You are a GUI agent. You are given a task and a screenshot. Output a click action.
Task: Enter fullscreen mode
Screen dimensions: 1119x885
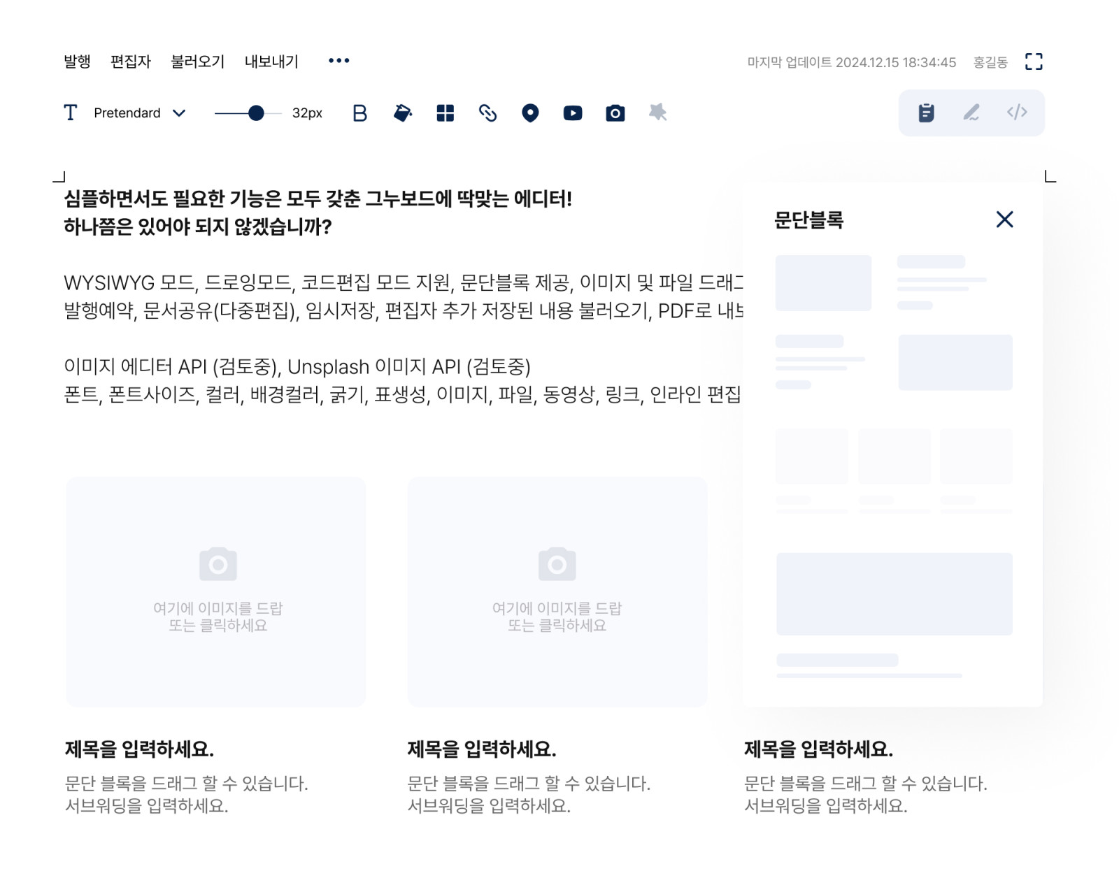click(x=1033, y=62)
